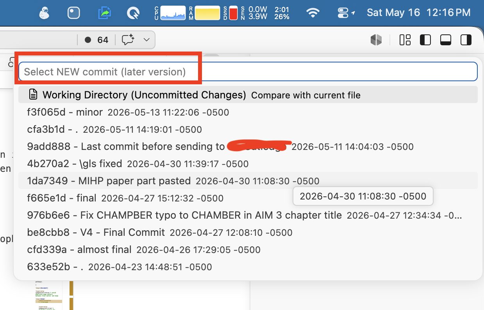
Task: Select commit be8cbb8 V4 - Final Commit
Action: pyautogui.click(x=248, y=232)
